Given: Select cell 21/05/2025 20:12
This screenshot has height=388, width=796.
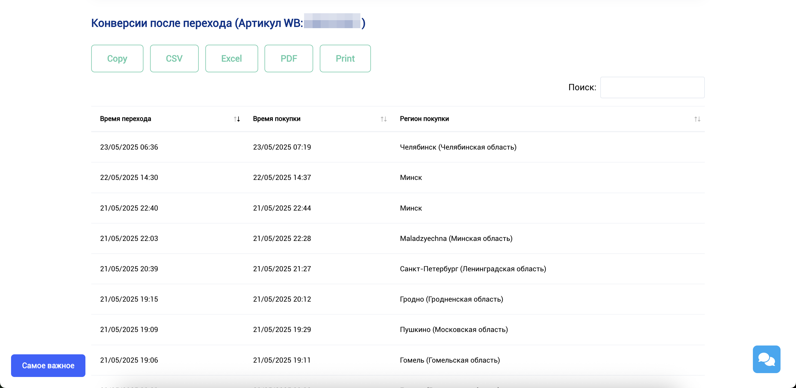Looking at the screenshot, I should click(282, 299).
